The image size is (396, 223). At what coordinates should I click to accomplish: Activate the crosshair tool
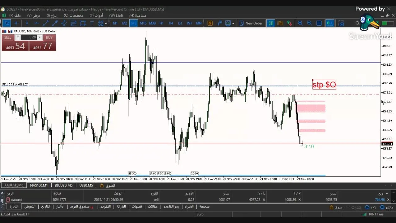tap(16, 23)
